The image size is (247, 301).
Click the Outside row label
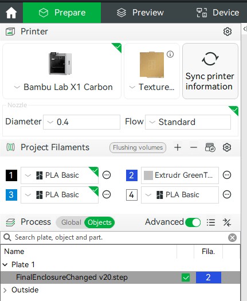[x=25, y=290]
